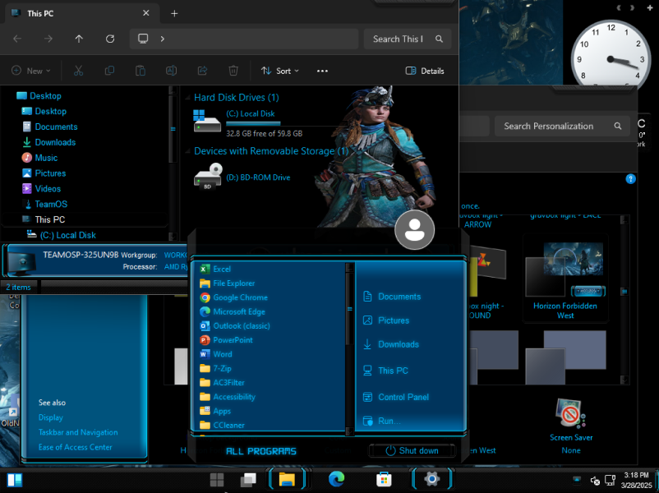
Task: Select TeamOS in the navigation pane
Action: point(45,205)
